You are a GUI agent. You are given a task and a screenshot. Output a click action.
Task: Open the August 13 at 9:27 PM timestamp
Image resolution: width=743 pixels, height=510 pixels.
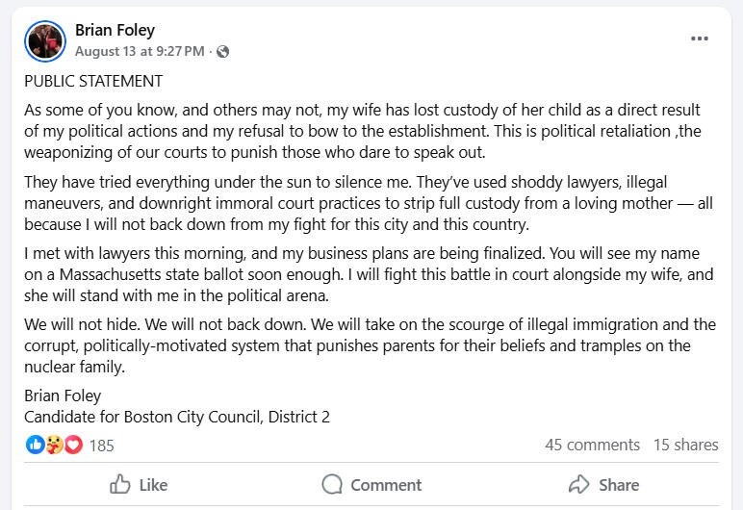pyautogui.click(x=140, y=51)
